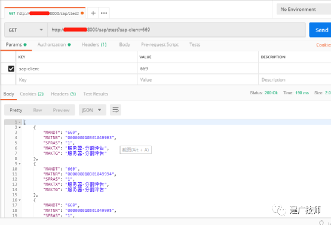Open the request Headers (1) tab
The width and height of the screenshot is (331, 225).
(94, 45)
